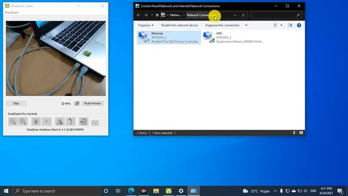Click the red taskbar app beside Edge
Screen dimensions: 348x196
tap(144, 191)
